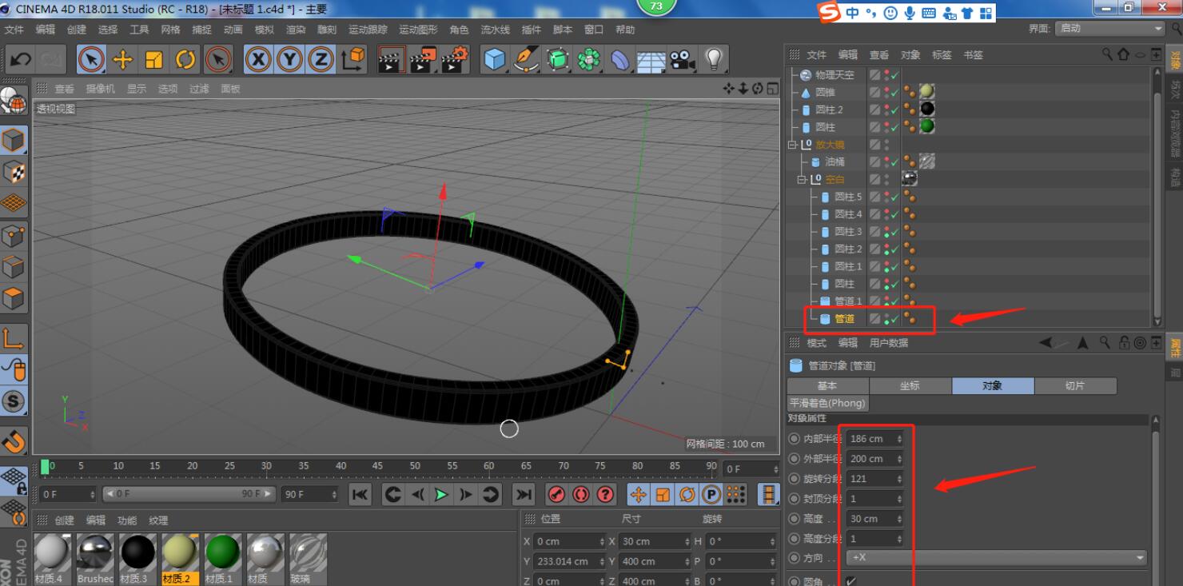Image resolution: width=1183 pixels, height=586 pixels.
Task: Switch to Model mode cube icon
Action: (x=14, y=140)
